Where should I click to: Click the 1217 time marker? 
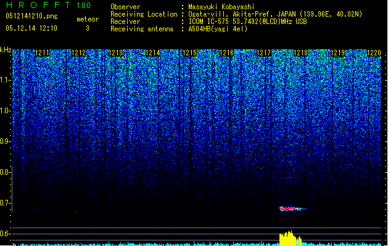264,53
